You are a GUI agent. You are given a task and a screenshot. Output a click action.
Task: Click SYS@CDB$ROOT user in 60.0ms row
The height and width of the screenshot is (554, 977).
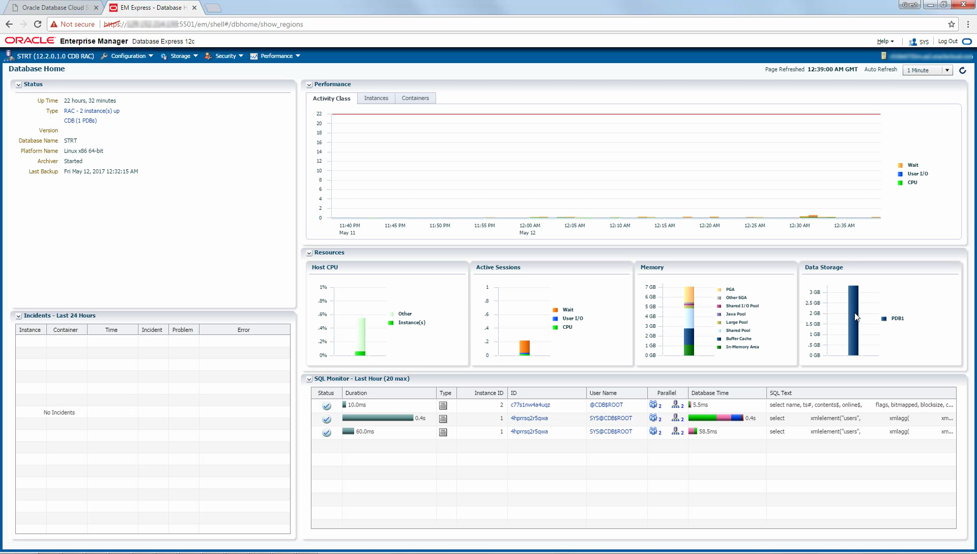click(611, 432)
